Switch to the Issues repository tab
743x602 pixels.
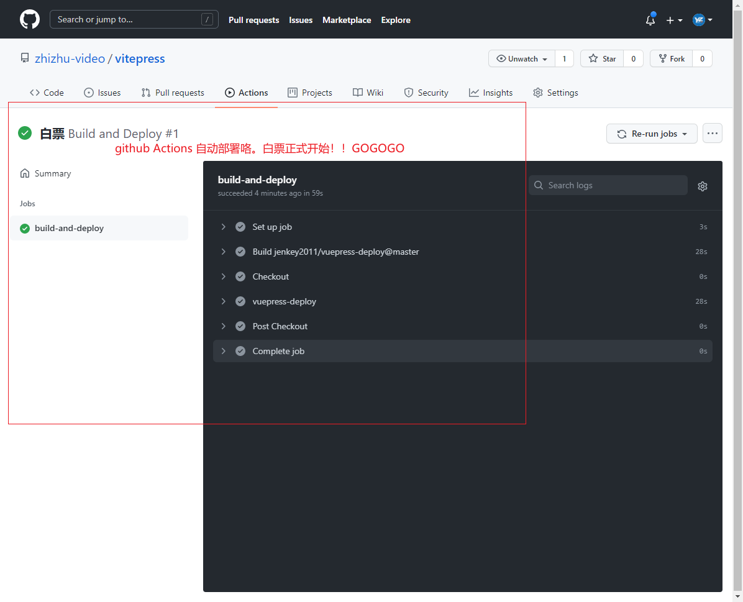(103, 93)
